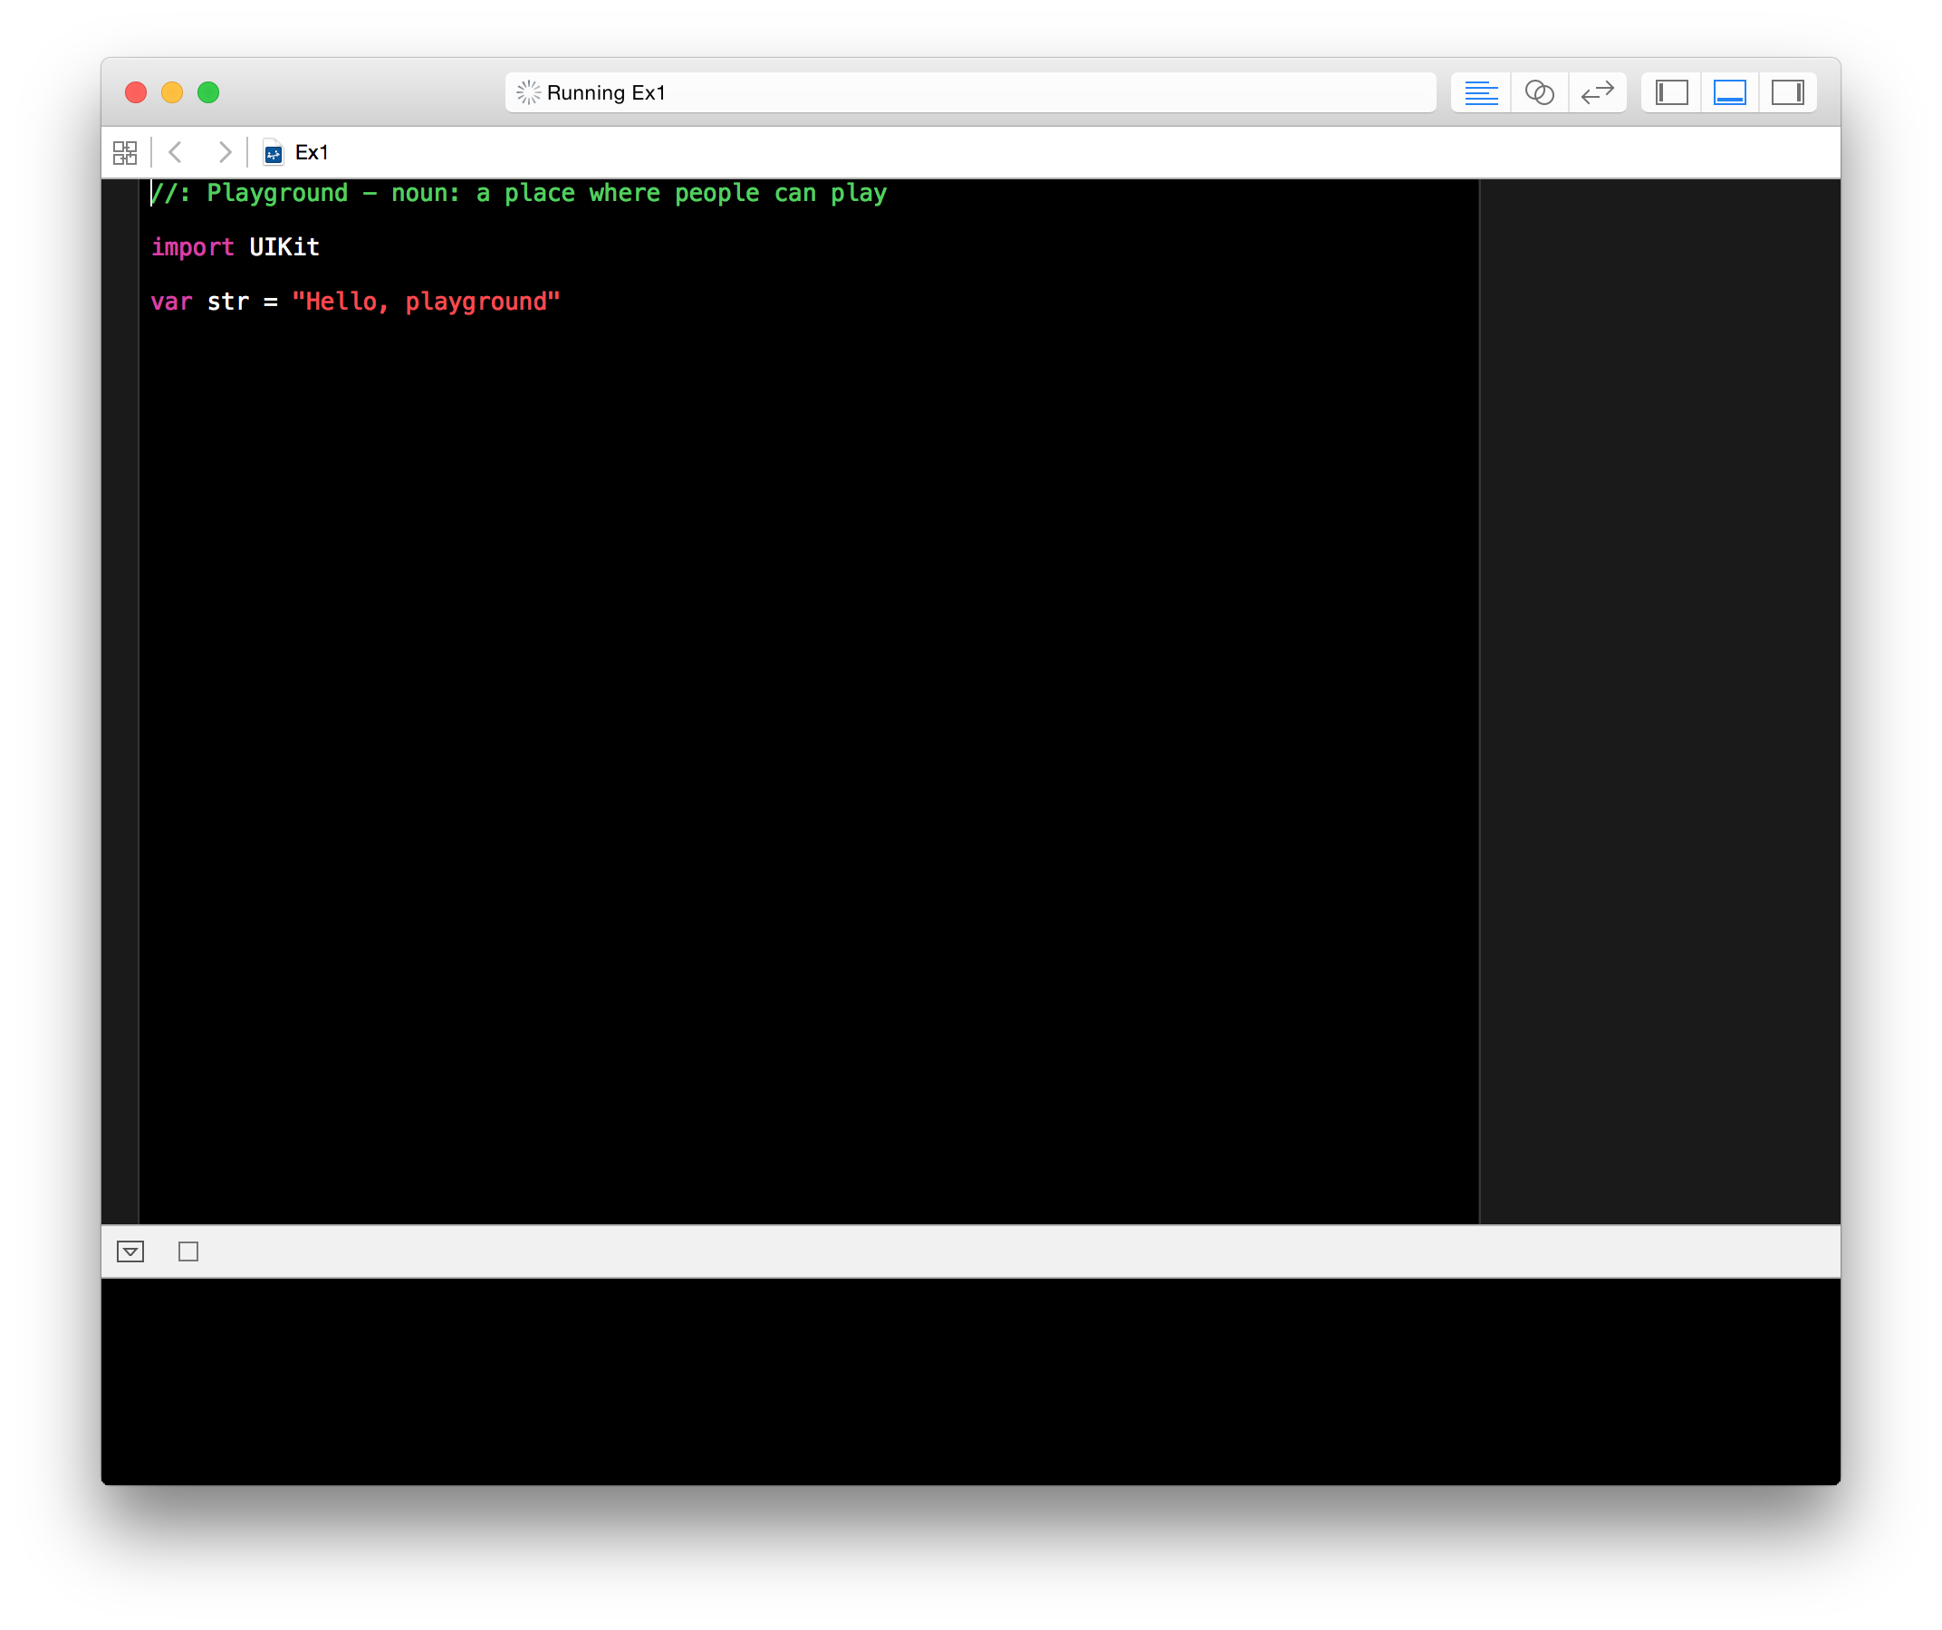Stop the playground execution
Viewport: 1942px width, 1630px height.
(187, 1251)
